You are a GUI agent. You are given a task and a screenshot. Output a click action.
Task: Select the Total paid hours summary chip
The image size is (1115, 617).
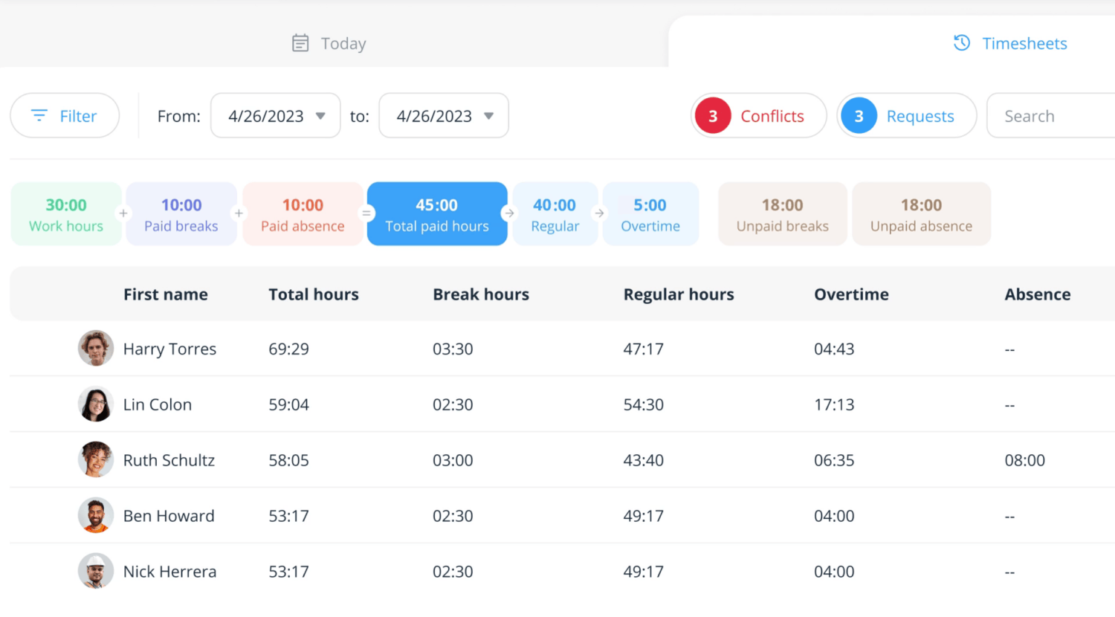pos(437,213)
